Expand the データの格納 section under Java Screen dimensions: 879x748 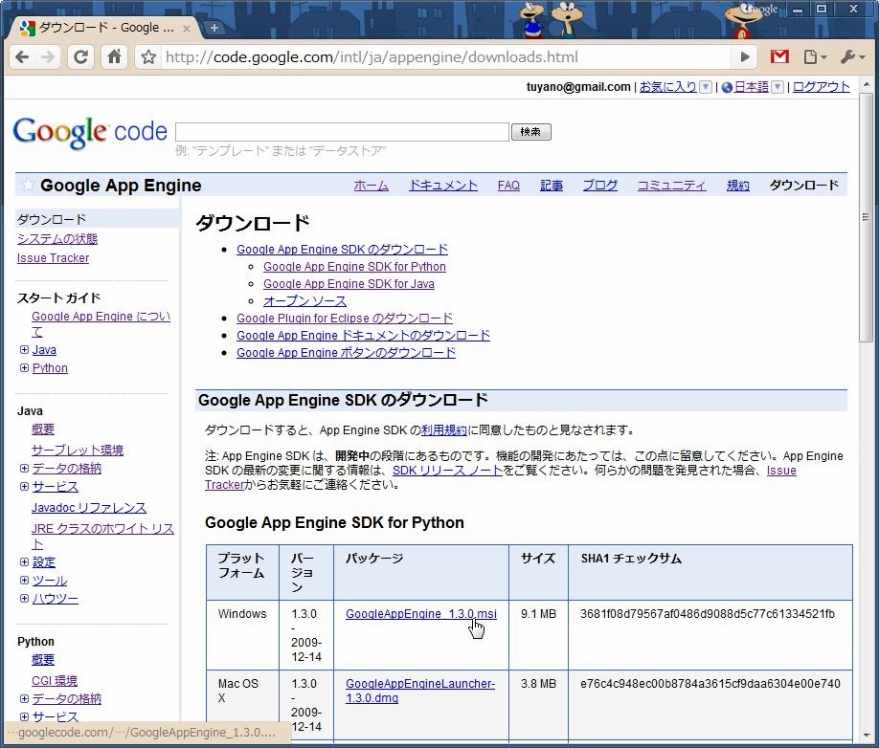[x=24, y=469]
